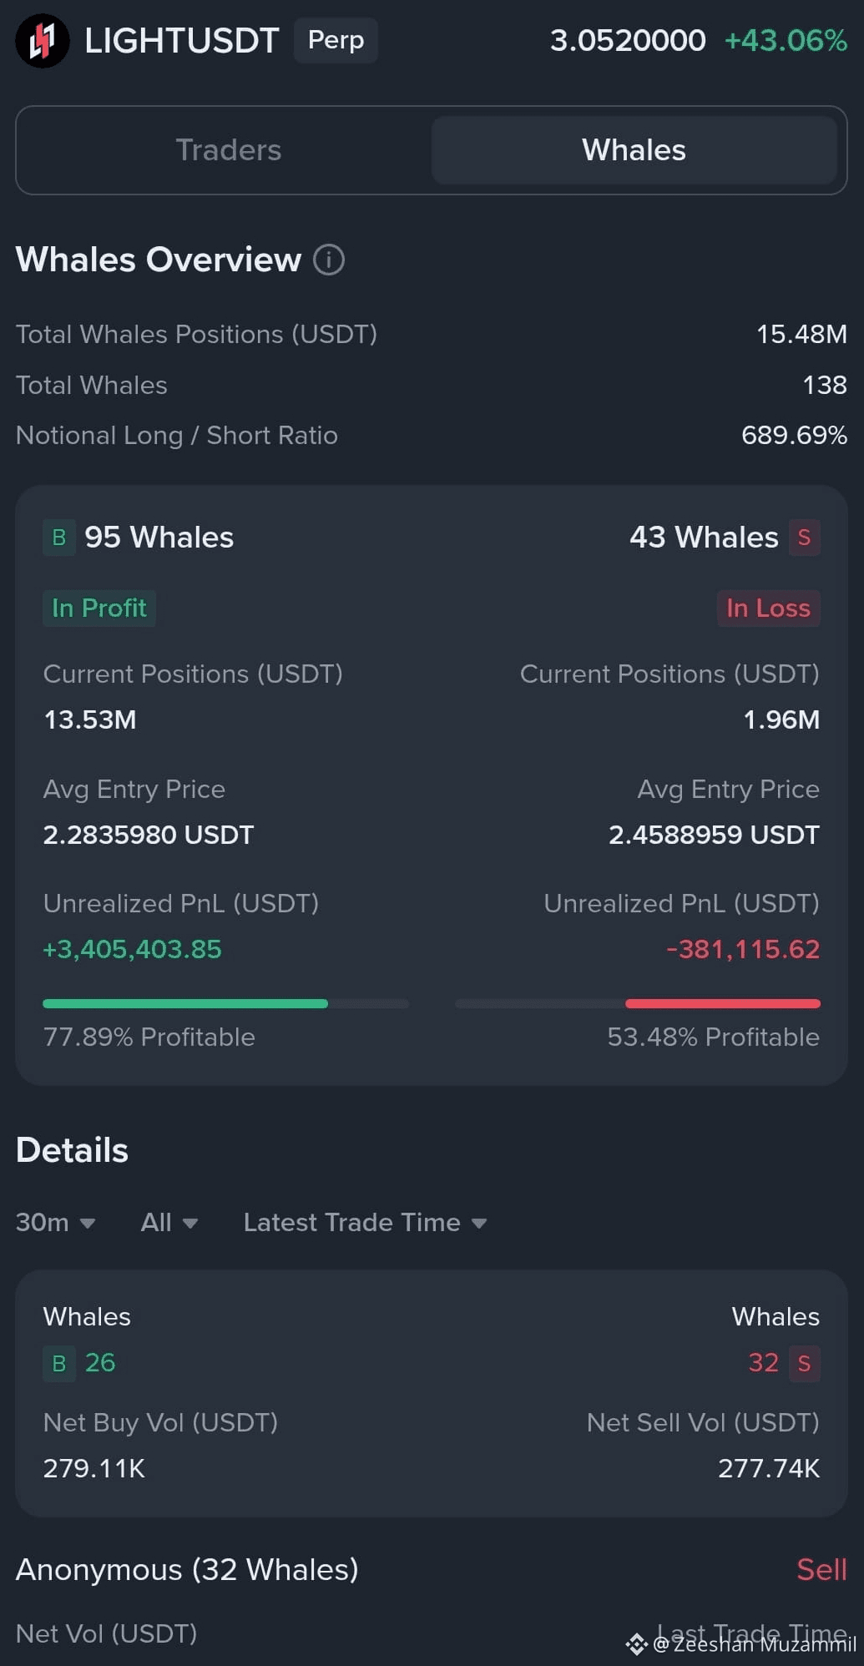Click the green 77.89% profitable progress bar
This screenshot has height=1666, width=864.
click(x=225, y=1004)
